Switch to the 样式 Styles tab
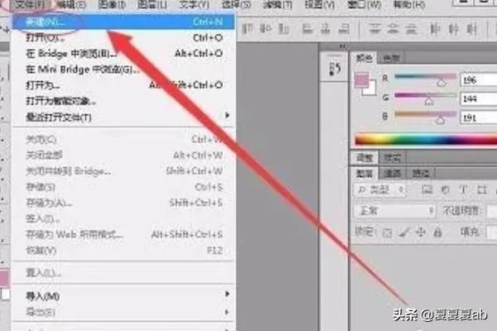Image resolution: width=497 pixels, height=331 pixels. click(392, 157)
